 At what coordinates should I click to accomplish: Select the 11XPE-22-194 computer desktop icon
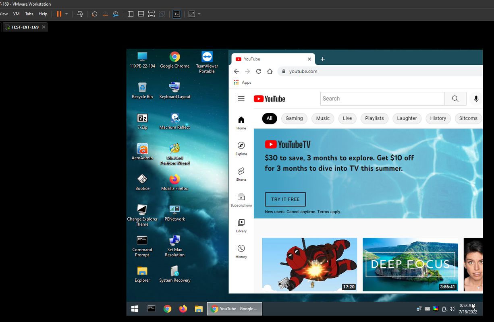click(x=142, y=60)
